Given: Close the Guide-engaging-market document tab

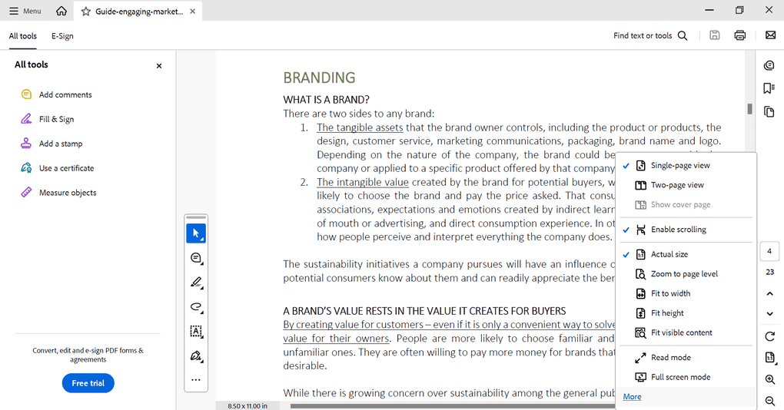Looking at the screenshot, I should point(192,11).
